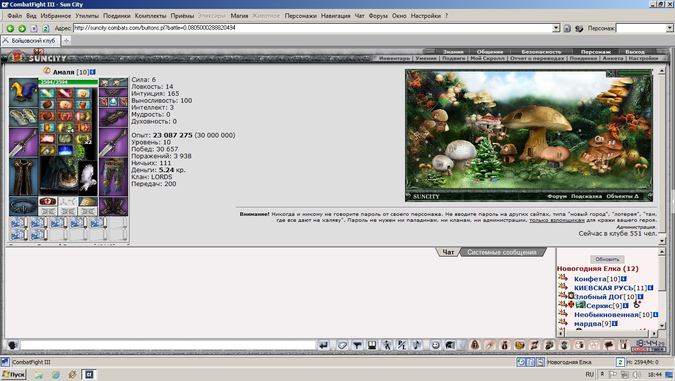Open the Поединки menu in menu bar

[117, 16]
